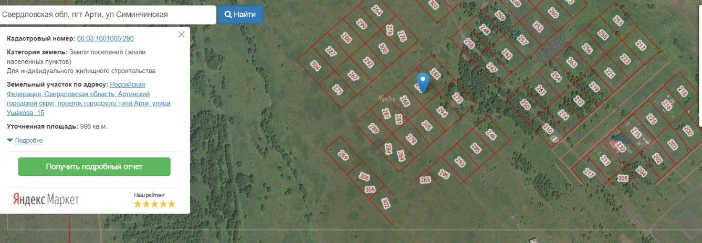Select parcel labeled 304 on map
The width and height of the screenshot is (702, 243).
coord(315,66)
